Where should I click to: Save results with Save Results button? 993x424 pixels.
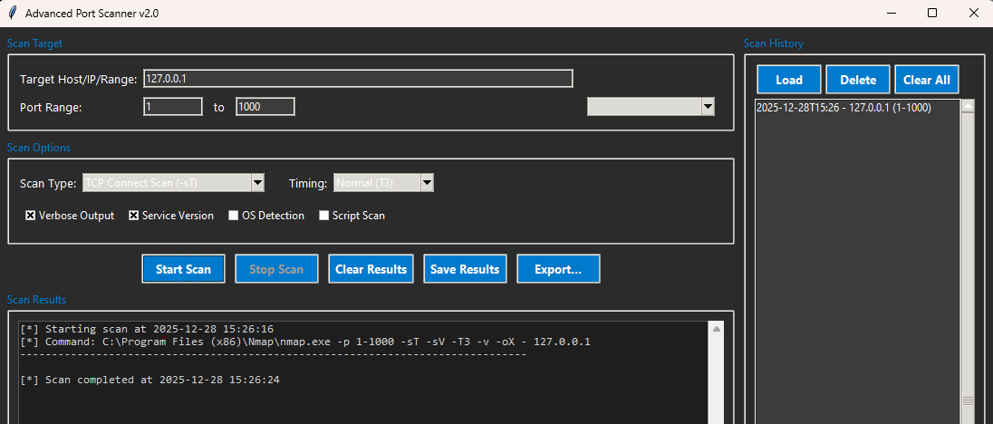click(465, 269)
